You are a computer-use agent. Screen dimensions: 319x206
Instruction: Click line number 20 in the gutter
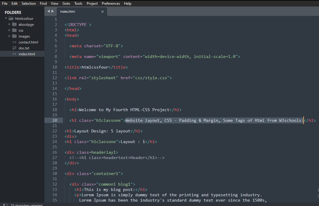coord(55,120)
